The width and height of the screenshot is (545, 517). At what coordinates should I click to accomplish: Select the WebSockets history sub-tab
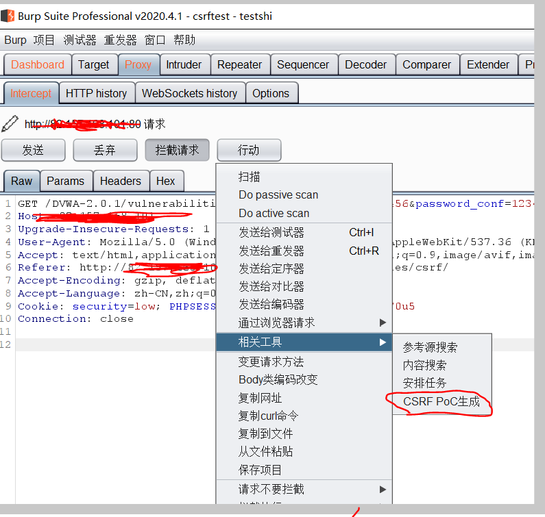click(x=189, y=93)
